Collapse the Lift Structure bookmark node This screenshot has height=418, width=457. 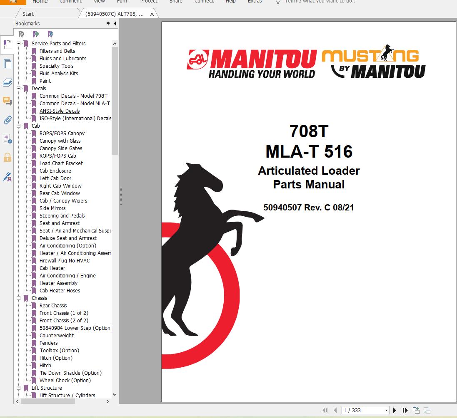point(19,388)
